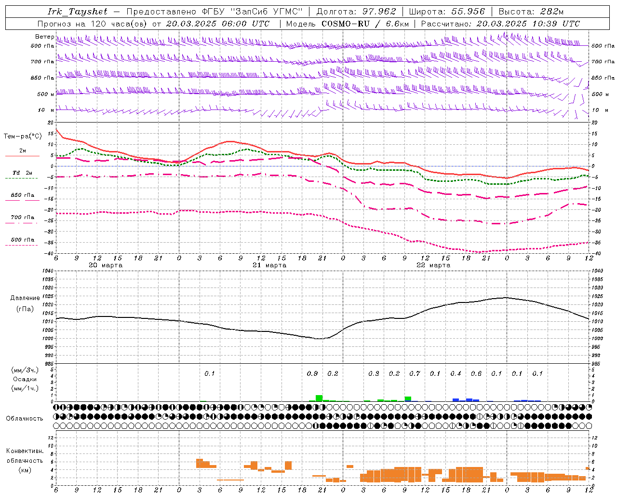Click the 'Осадки' precipitation label

pos(25,380)
